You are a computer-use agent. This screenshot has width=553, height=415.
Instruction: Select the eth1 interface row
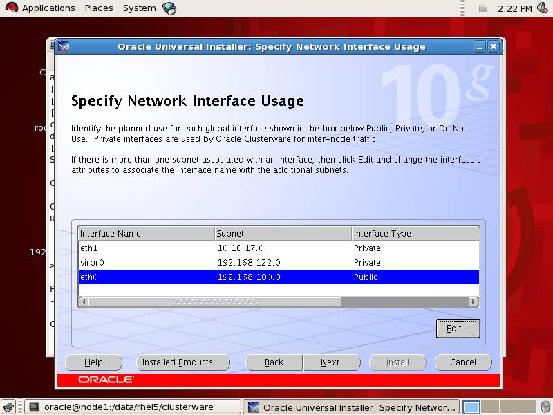279,248
